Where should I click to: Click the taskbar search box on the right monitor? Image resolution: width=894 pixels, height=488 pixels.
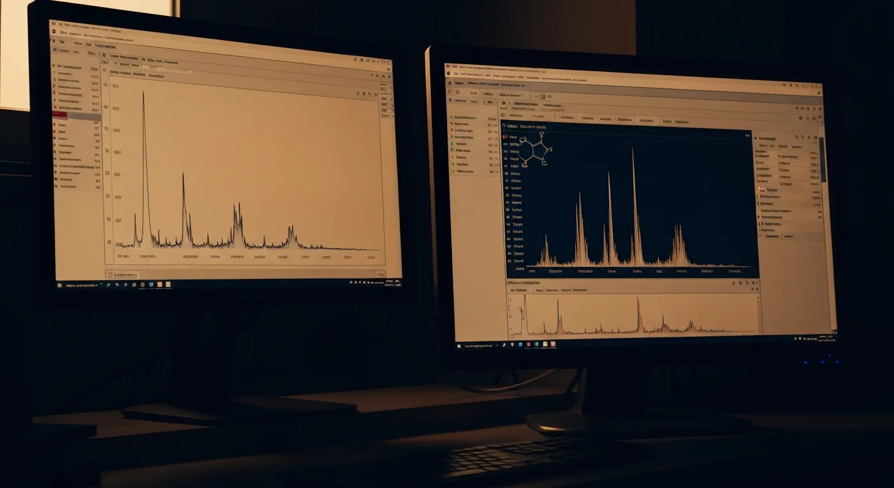click(x=479, y=346)
